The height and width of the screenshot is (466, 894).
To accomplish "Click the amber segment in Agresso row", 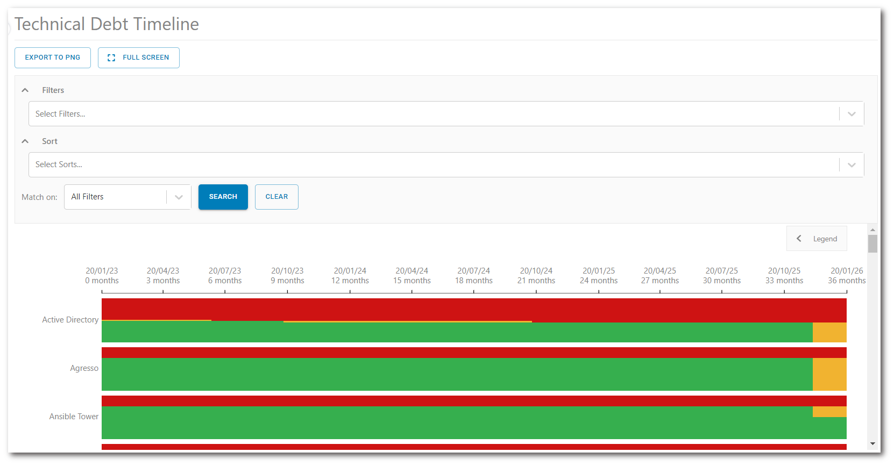I will (829, 374).
